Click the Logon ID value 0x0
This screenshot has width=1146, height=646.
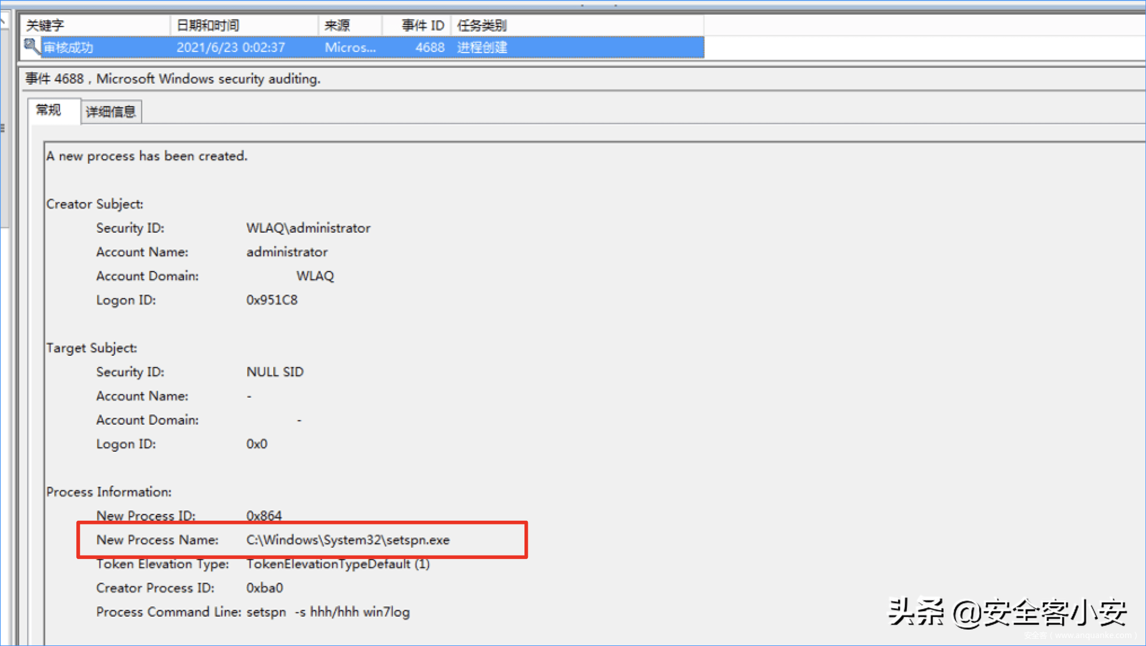tap(257, 444)
